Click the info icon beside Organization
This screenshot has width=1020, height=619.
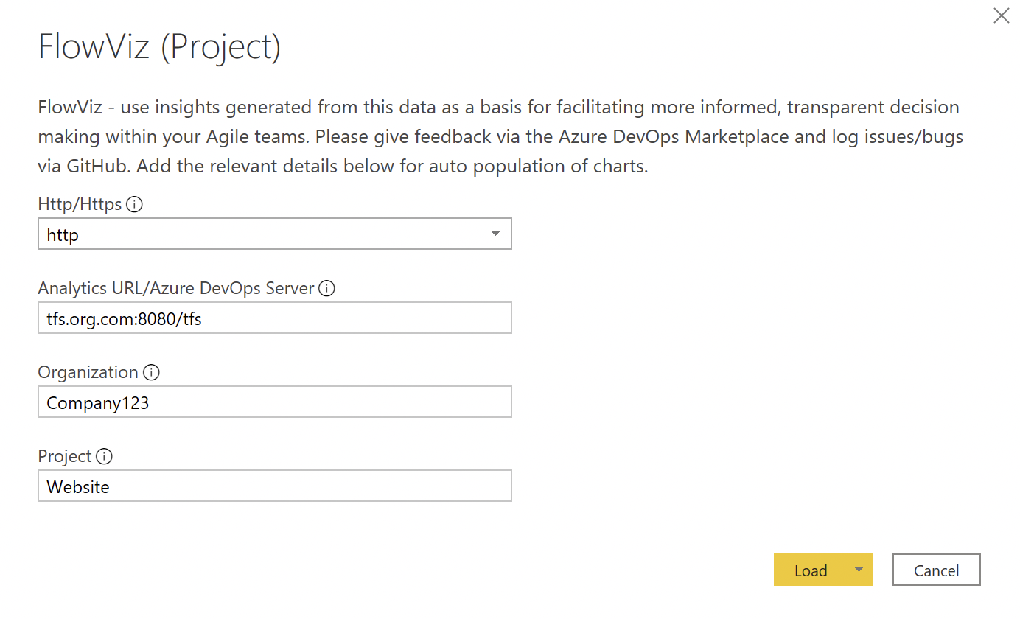[x=151, y=373]
